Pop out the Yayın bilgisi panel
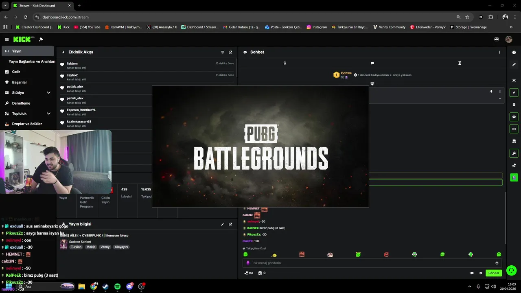The height and width of the screenshot is (293, 521). pyautogui.click(x=230, y=224)
